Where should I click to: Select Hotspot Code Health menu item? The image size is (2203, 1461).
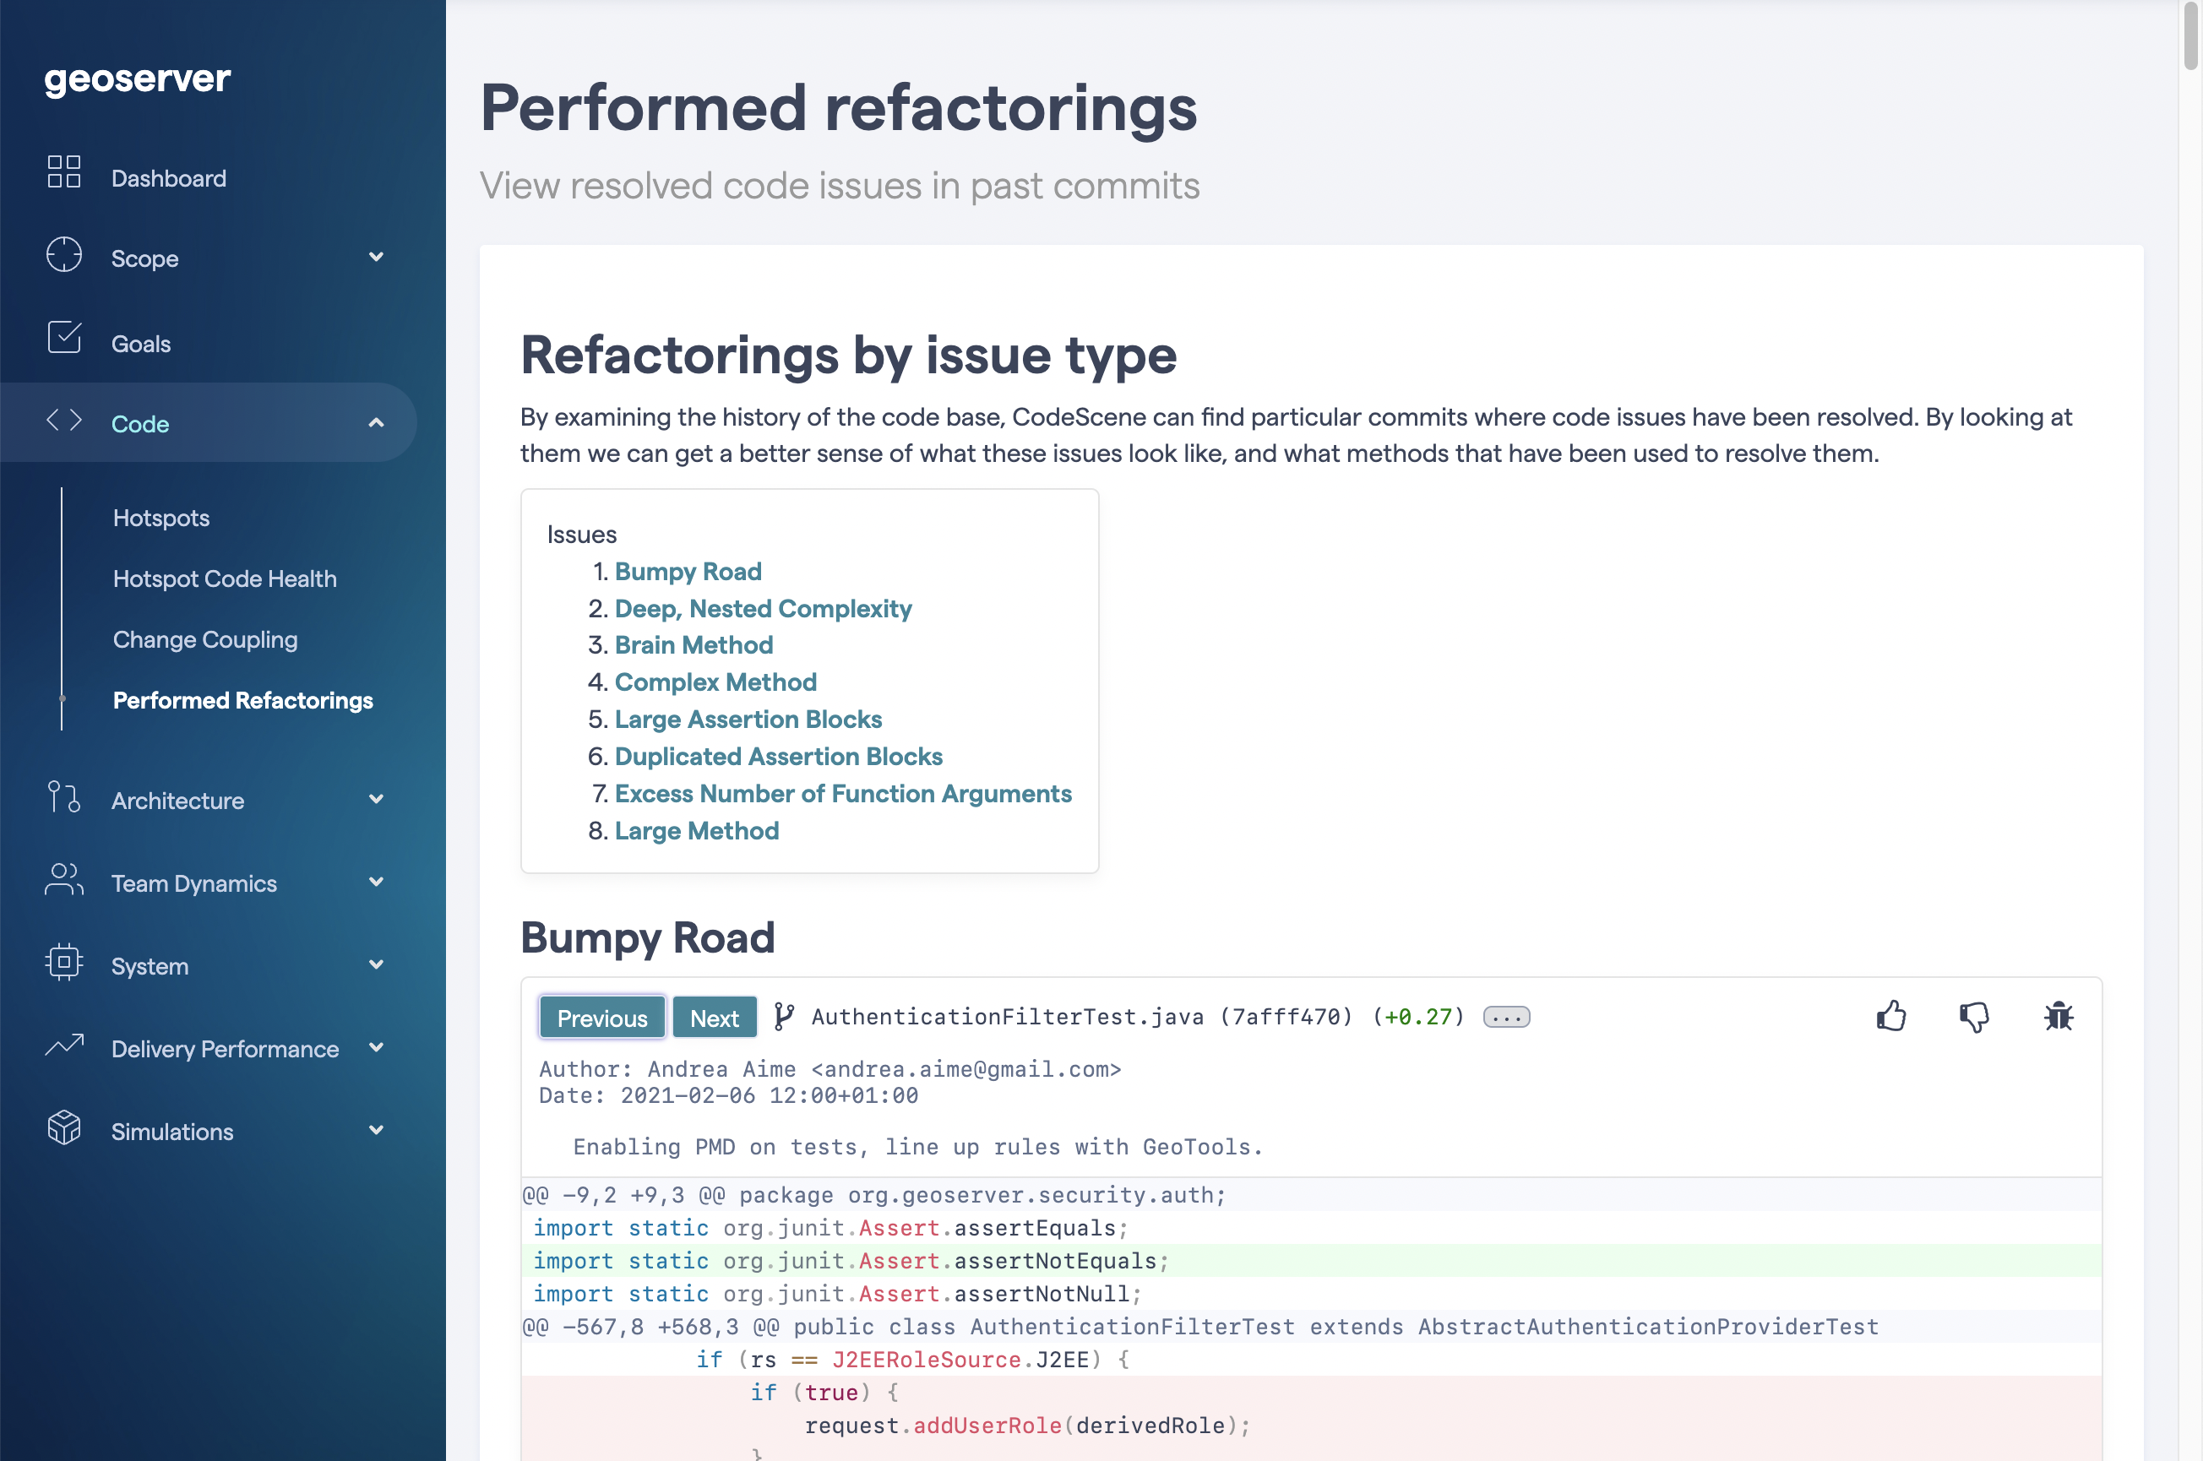[x=223, y=578]
